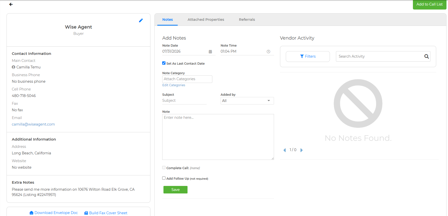Open the Note Time clock picker
448x216 pixels.
click(x=268, y=52)
